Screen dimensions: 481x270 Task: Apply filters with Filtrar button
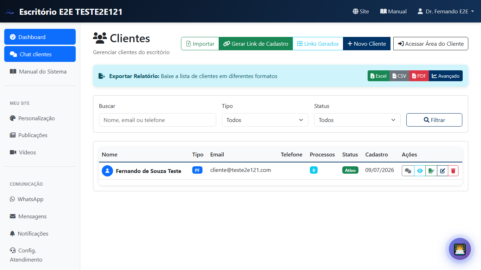[434, 120]
